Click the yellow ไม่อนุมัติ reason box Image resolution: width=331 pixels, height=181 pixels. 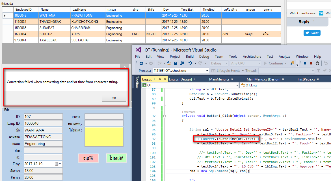click(104, 137)
